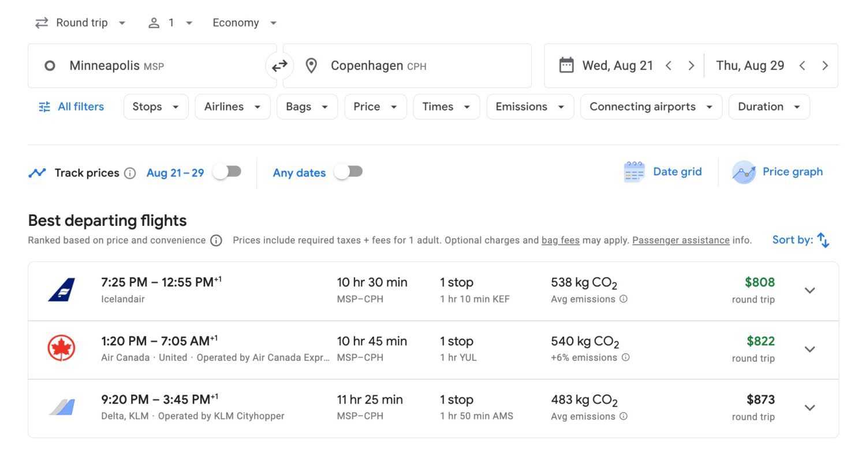866x457 pixels.
Task: Click the swap origin and destination icon
Action: [x=279, y=66]
